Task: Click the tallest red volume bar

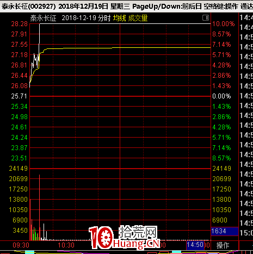Action: (39, 207)
